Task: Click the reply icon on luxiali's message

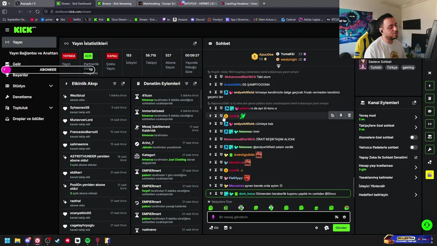Action: tap(333, 115)
